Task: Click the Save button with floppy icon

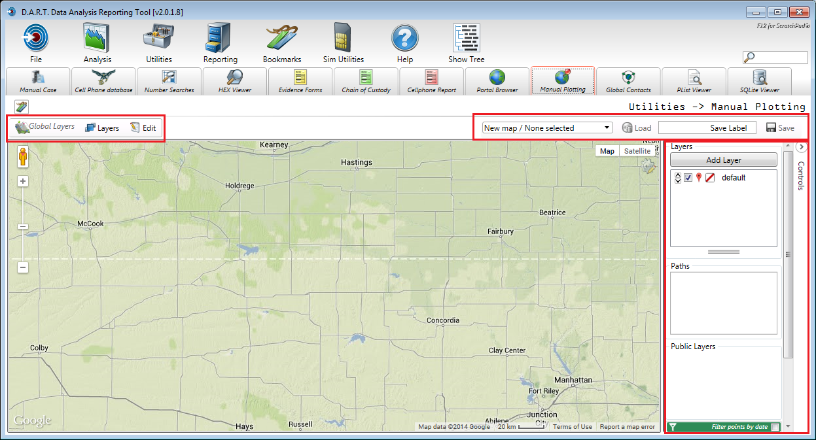Action: (x=780, y=127)
